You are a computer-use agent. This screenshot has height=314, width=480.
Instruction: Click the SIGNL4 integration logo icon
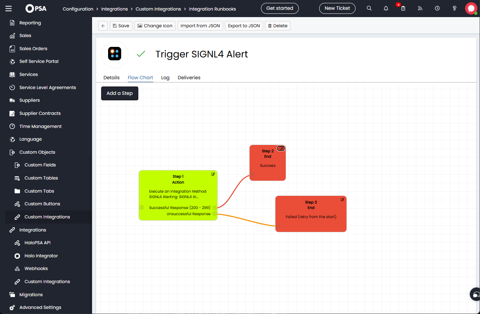[x=115, y=54]
